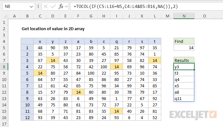
Task: Select cell with 100 in column b row 5
Action: coord(91,73)
